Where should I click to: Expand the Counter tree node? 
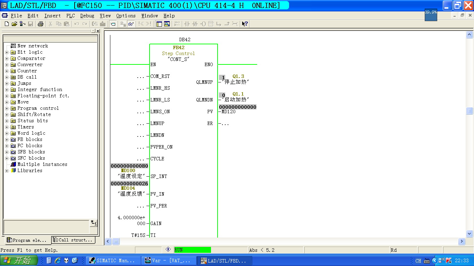[7, 71]
